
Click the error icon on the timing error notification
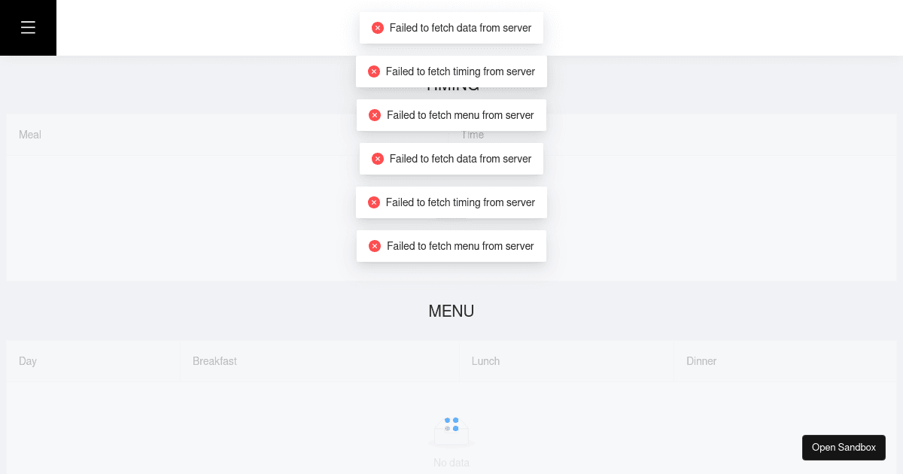[x=374, y=71]
